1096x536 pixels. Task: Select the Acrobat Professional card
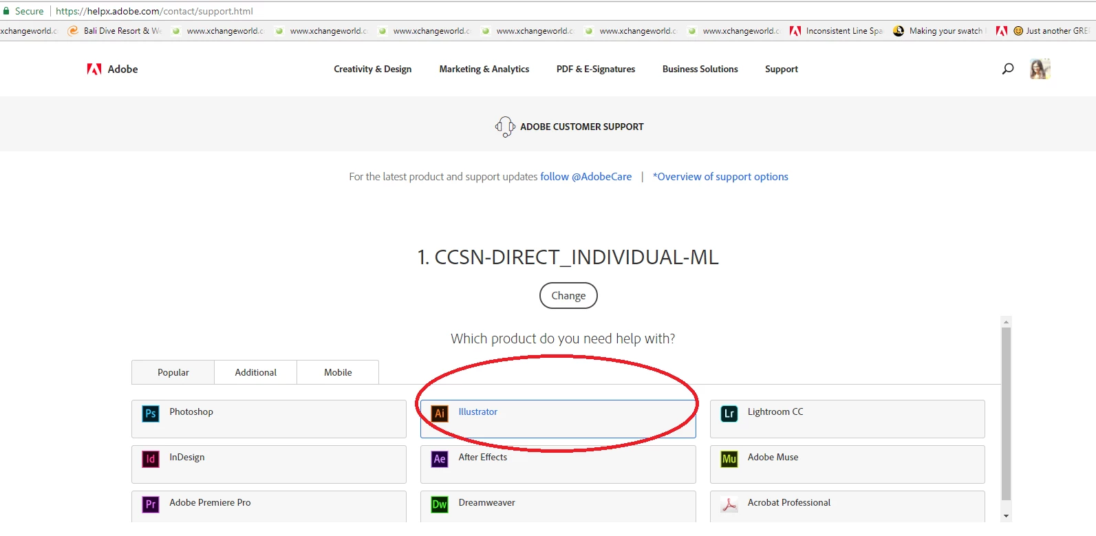click(848, 506)
